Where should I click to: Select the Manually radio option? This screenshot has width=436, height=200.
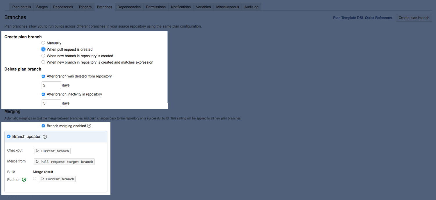coord(43,43)
